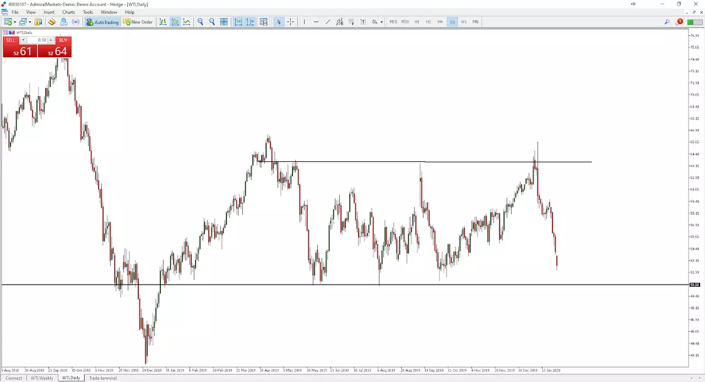Open the Market Watch icon
Viewport: 705px width, 382px height.
coord(38,22)
